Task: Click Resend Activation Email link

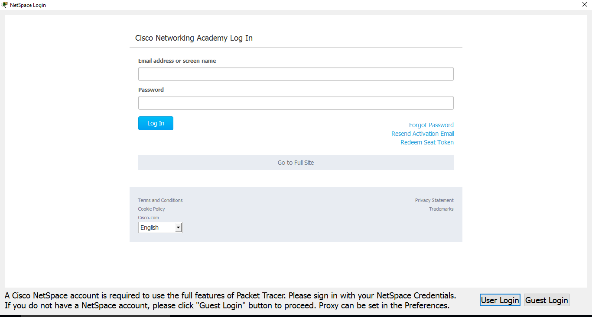Action: pyautogui.click(x=423, y=134)
